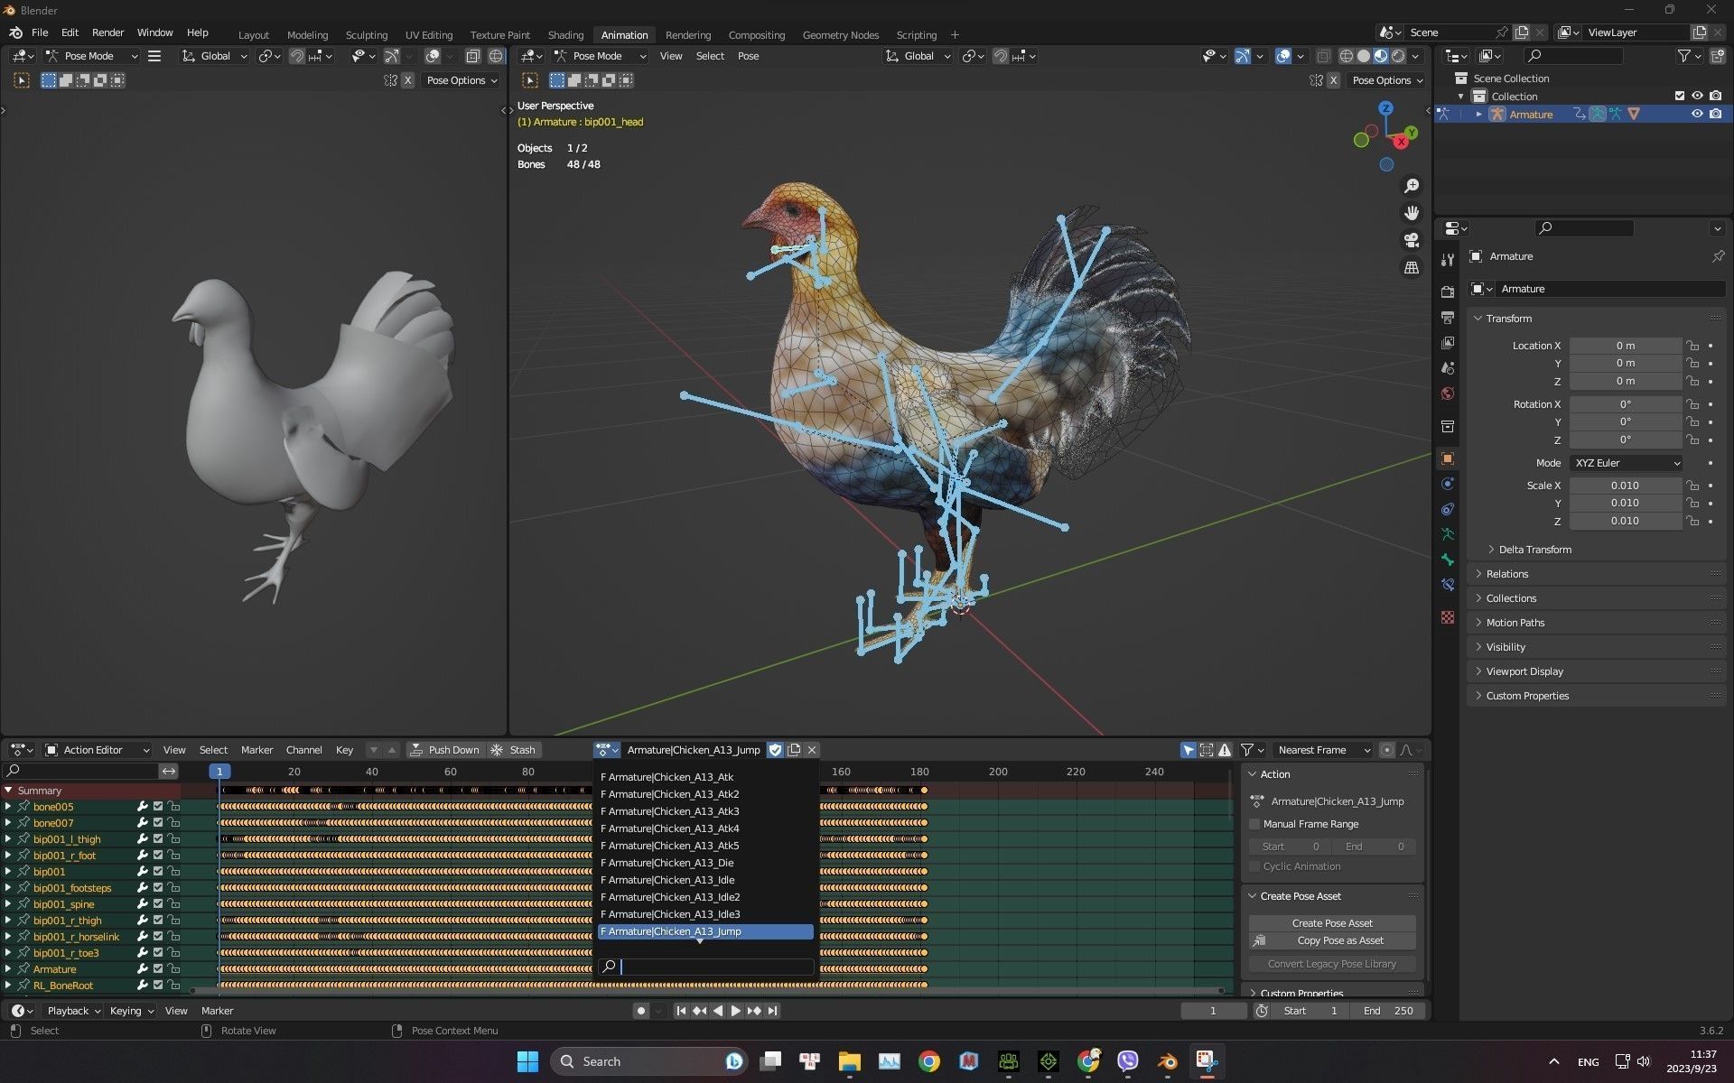Click the Push Down button
The width and height of the screenshot is (1734, 1083).
[444, 750]
